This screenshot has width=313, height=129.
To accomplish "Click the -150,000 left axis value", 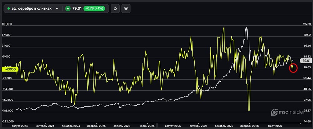I will tap(7, 100).
